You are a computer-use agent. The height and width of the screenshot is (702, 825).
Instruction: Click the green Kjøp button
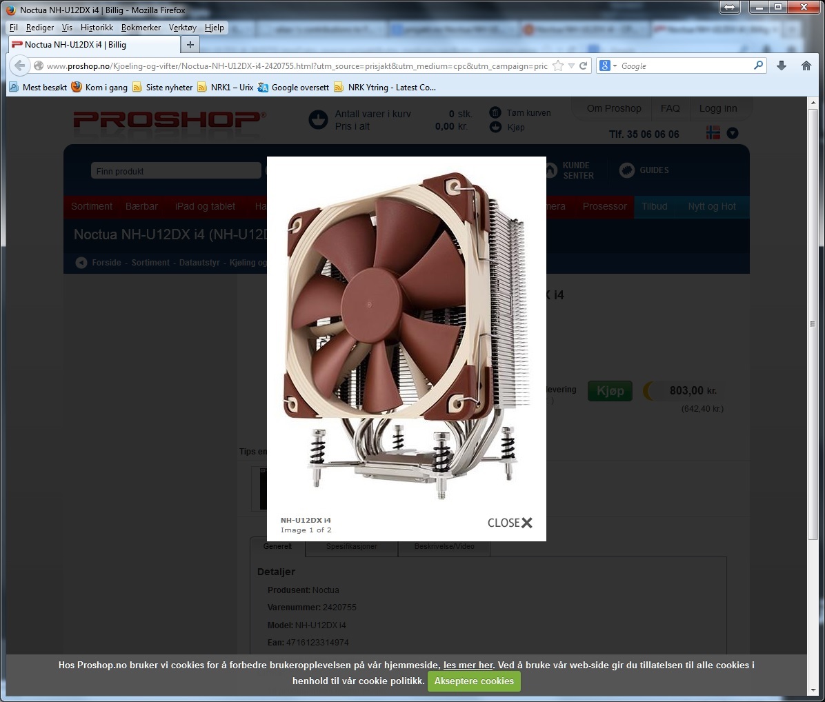point(610,391)
